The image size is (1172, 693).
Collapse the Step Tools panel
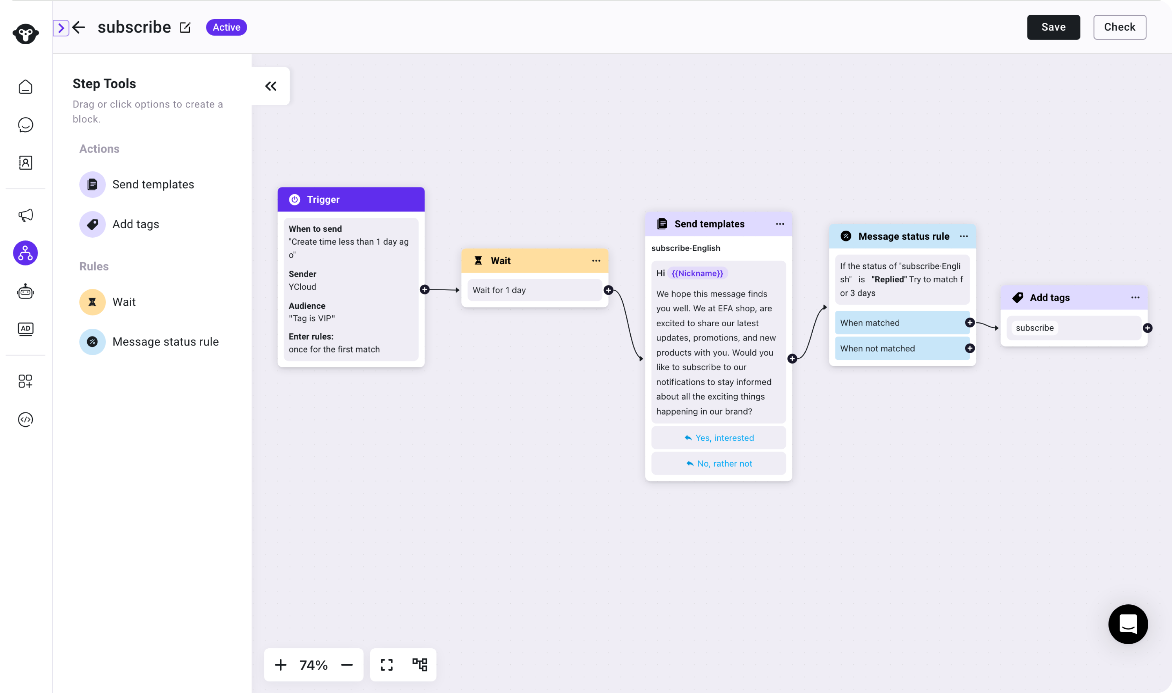[x=271, y=86]
